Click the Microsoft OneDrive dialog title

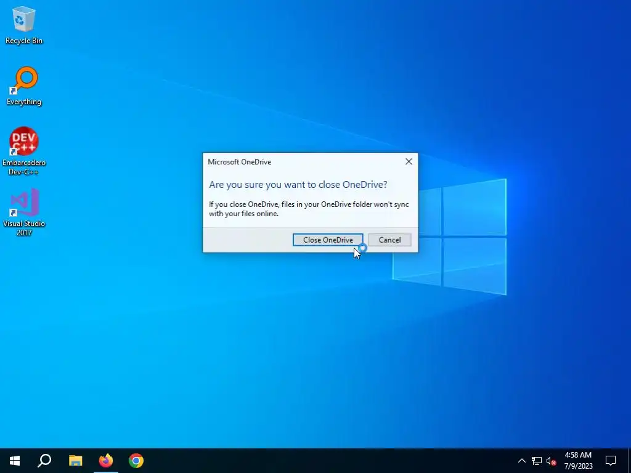point(240,162)
